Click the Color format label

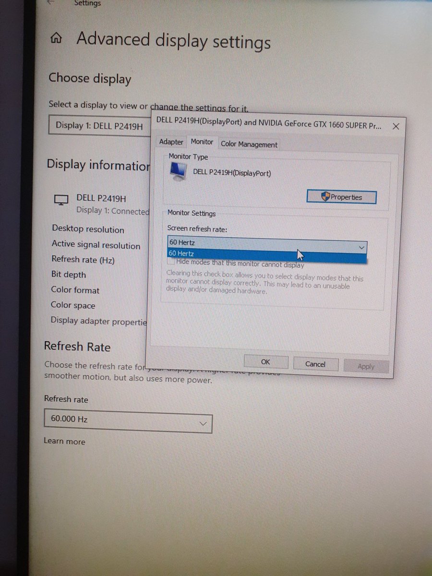pos(75,290)
